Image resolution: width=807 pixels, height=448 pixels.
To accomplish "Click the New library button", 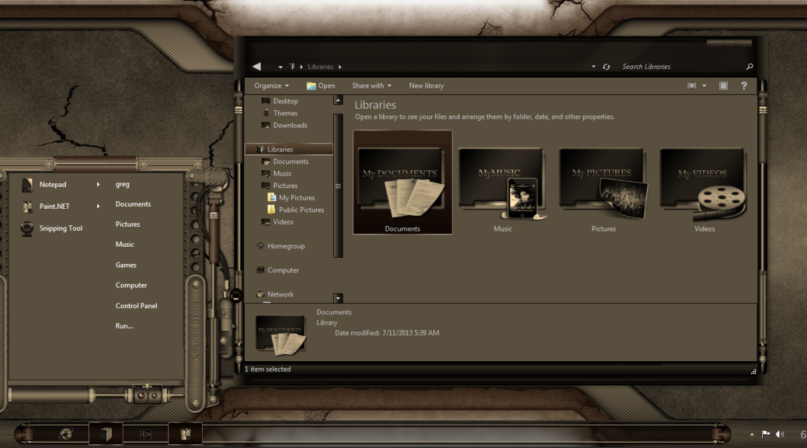I will (426, 85).
